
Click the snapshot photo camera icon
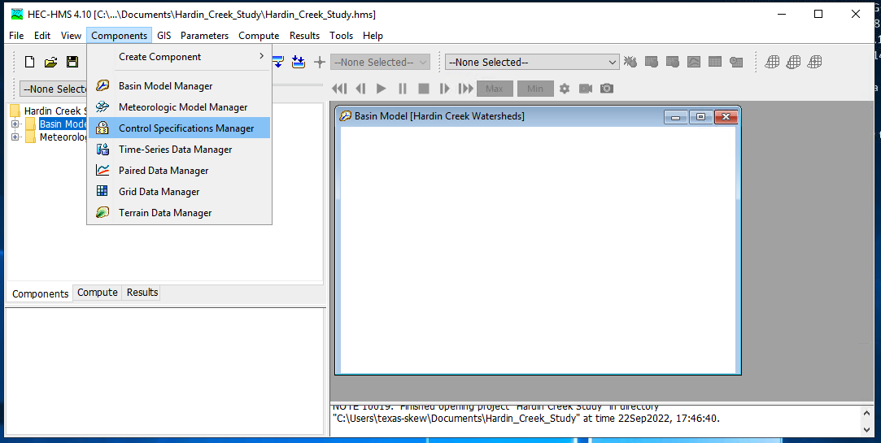pyautogui.click(x=607, y=89)
